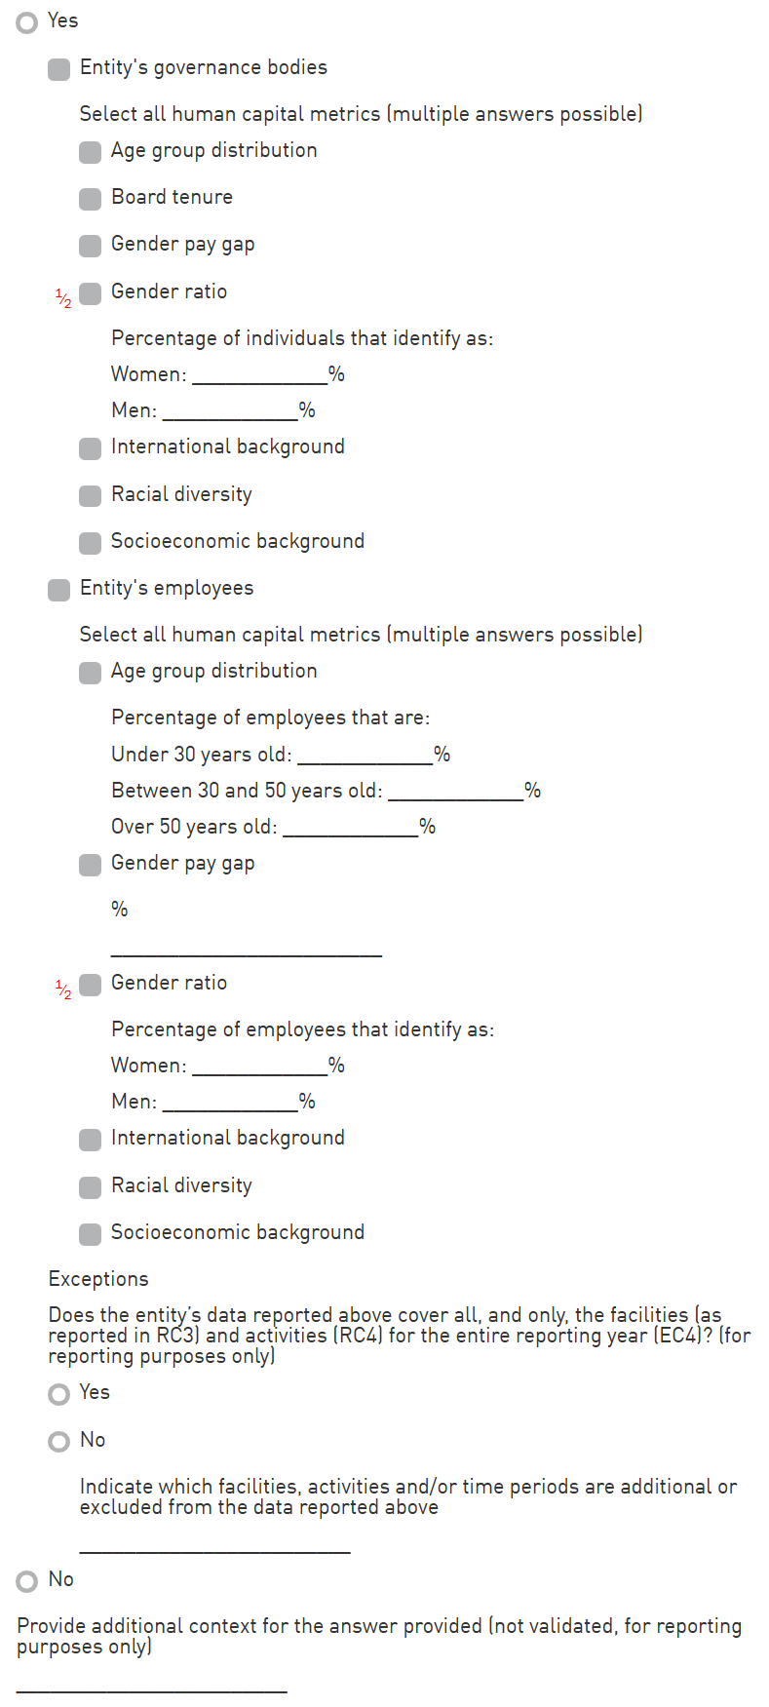The height and width of the screenshot is (1707, 769).
Task: Check Socioeconomic background under employees
Action: click(x=91, y=1234)
